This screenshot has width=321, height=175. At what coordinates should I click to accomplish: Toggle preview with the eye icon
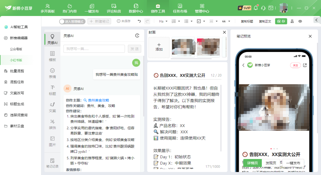pos(300,21)
